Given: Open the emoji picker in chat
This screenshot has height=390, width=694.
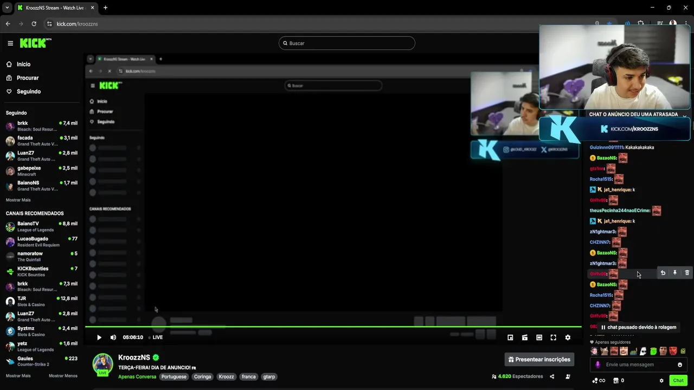Looking at the screenshot, I should click(x=680, y=365).
